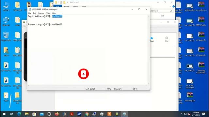Click the Notepad vertical scrollbar down arrow
Viewport: 209px width, 117px height.
(149, 83)
